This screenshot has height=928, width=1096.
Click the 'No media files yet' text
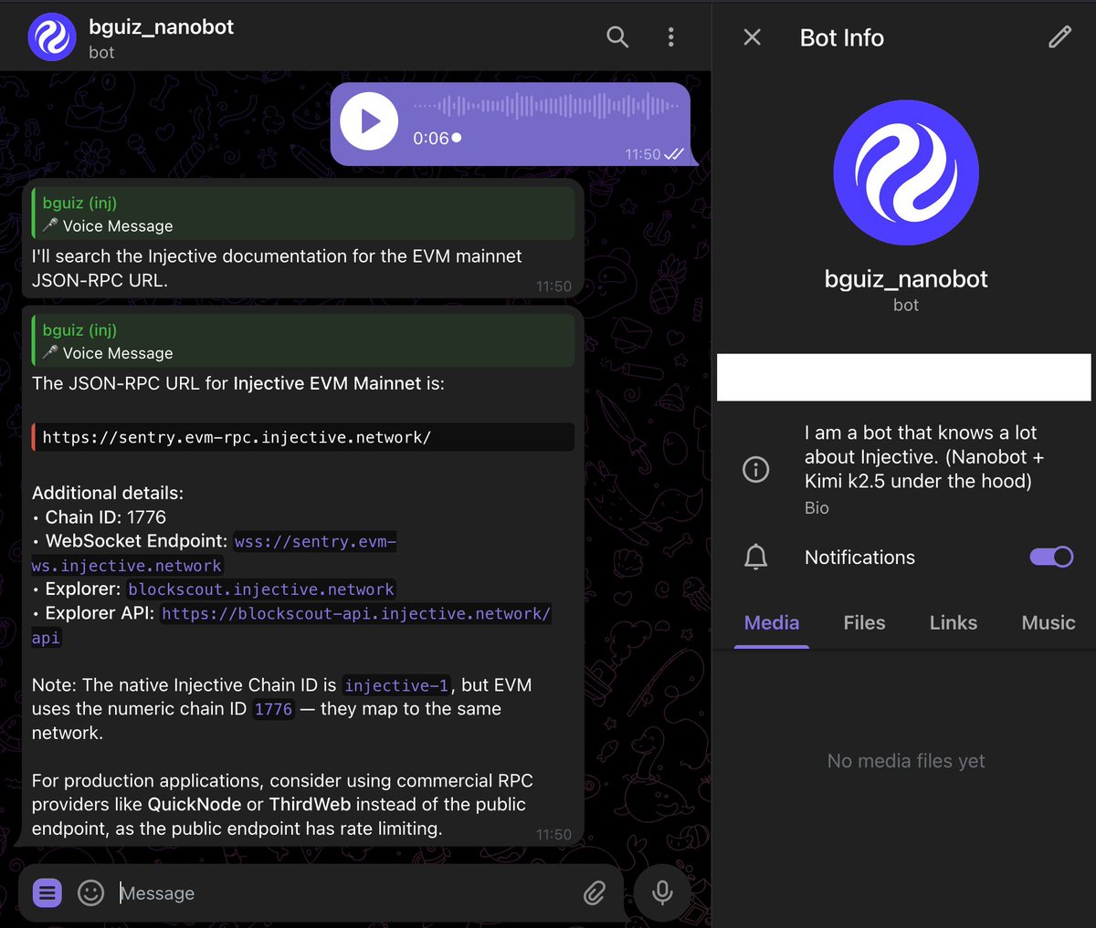pos(906,760)
